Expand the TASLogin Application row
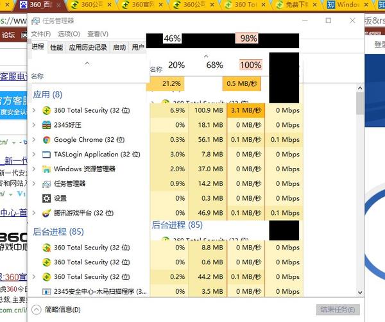This screenshot has height=322, width=385. (34, 155)
